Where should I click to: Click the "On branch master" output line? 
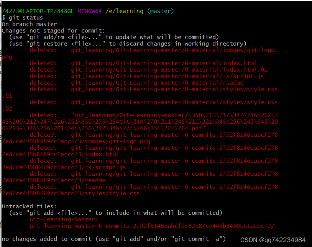29,24
